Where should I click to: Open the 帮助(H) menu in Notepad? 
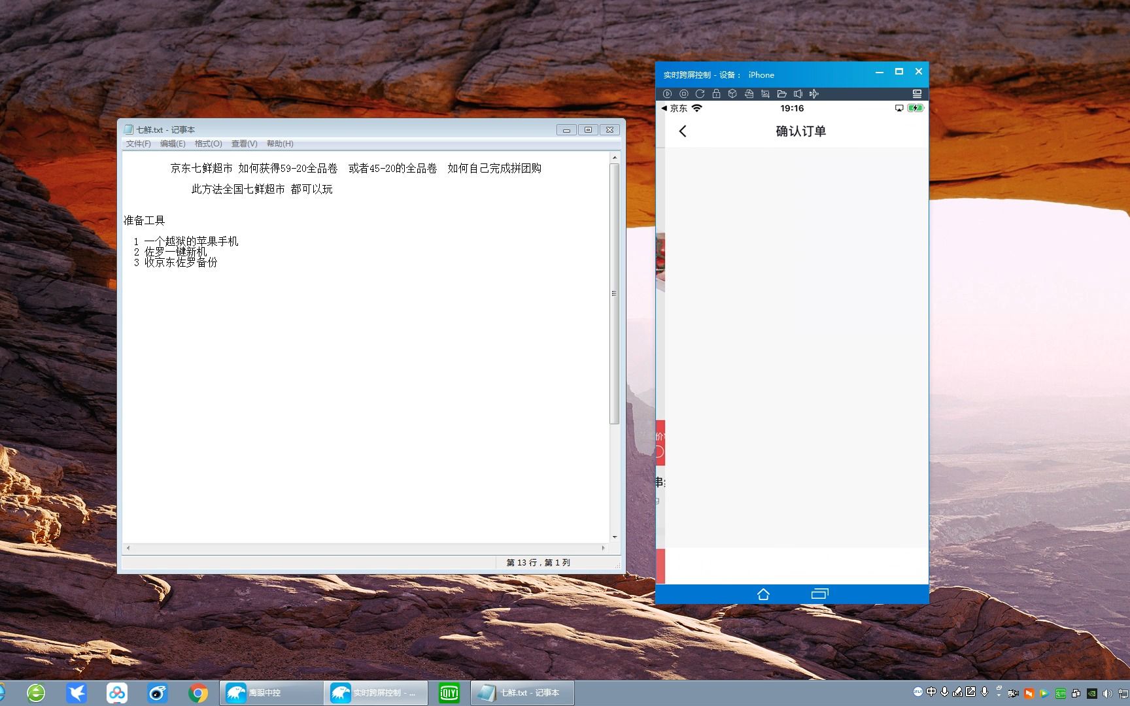point(280,144)
